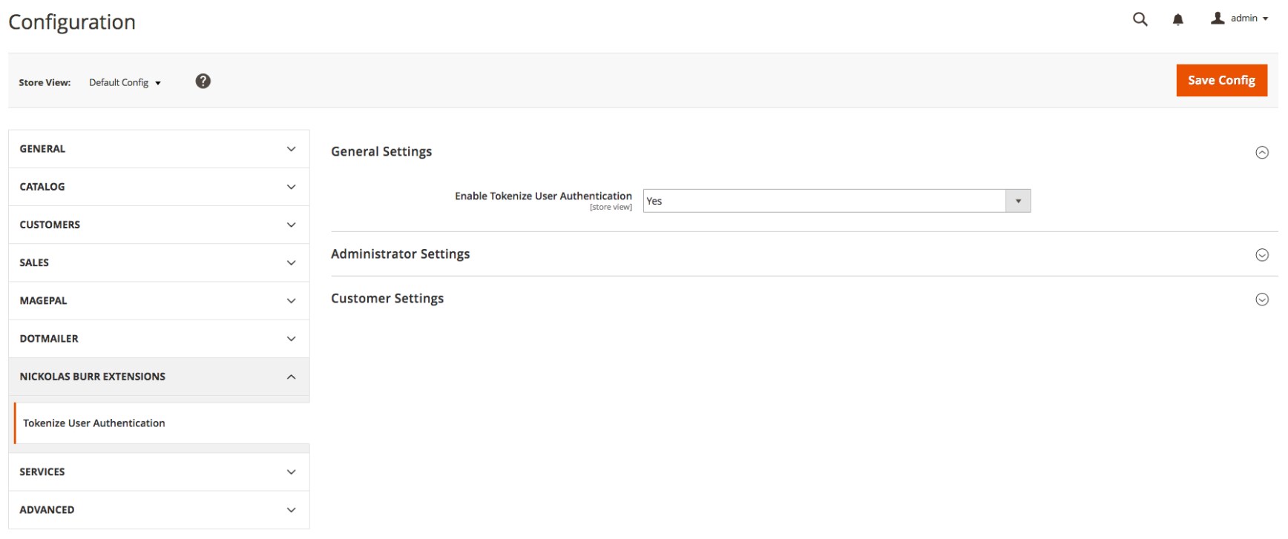Click the help question mark icon
This screenshot has height=539, width=1288.
point(203,82)
